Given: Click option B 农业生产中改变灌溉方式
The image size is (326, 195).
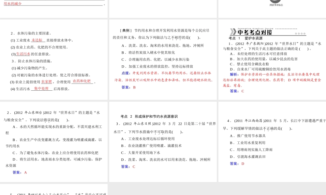Looking at the screenshot, I should click(54, 143).
